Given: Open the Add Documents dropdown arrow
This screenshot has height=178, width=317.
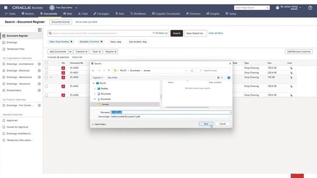Looking at the screenshot, I should coord(70,51).
